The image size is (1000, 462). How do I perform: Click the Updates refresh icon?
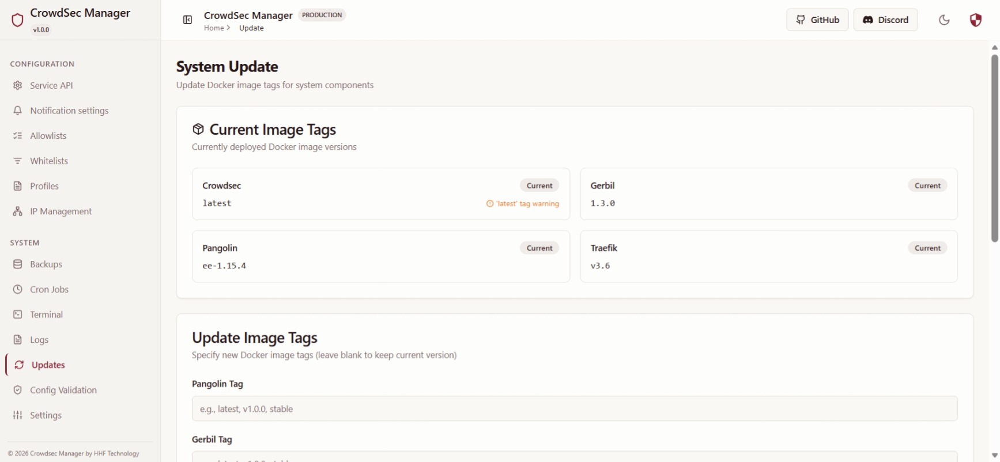click(19, 365)
